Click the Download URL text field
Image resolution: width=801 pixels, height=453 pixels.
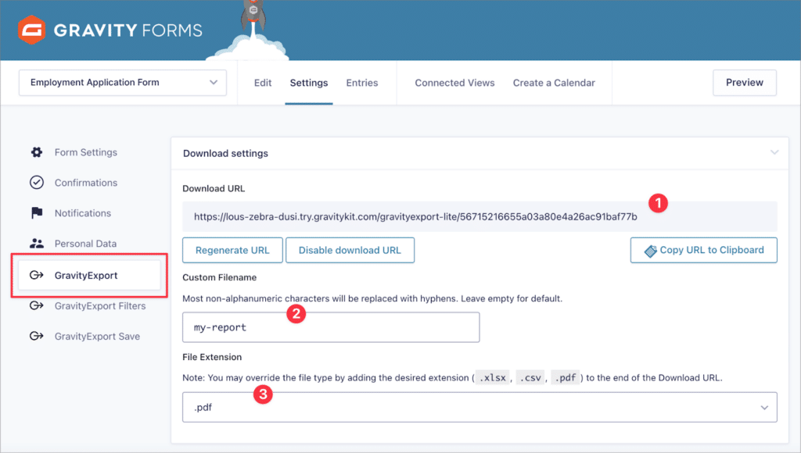[480, 216]
